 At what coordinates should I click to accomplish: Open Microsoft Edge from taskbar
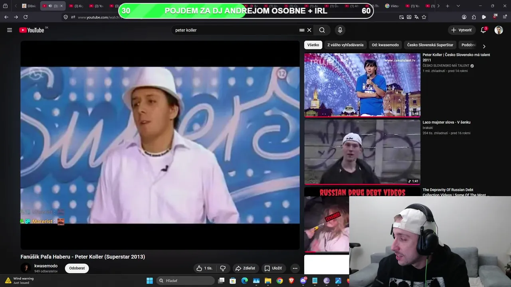[245, 281]
